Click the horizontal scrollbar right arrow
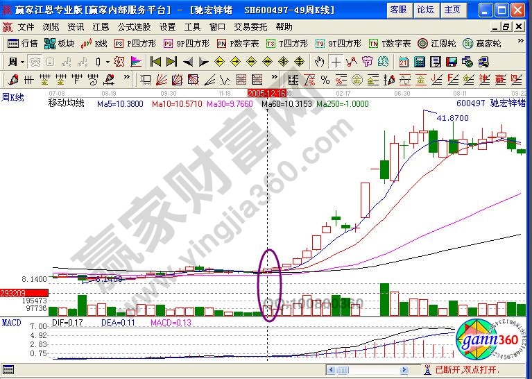Viewport: 532px width, 379px height. point(404,370)
